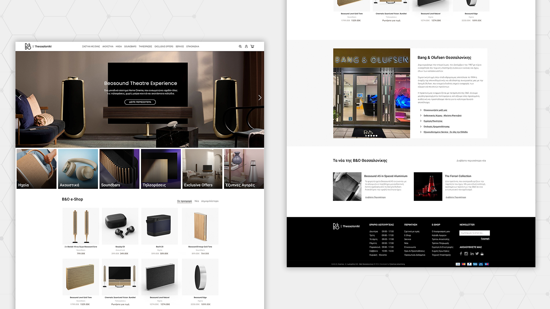
Task: Open Επιλογές Χρηματοδότησης link
Action: [x=437, y=126]
